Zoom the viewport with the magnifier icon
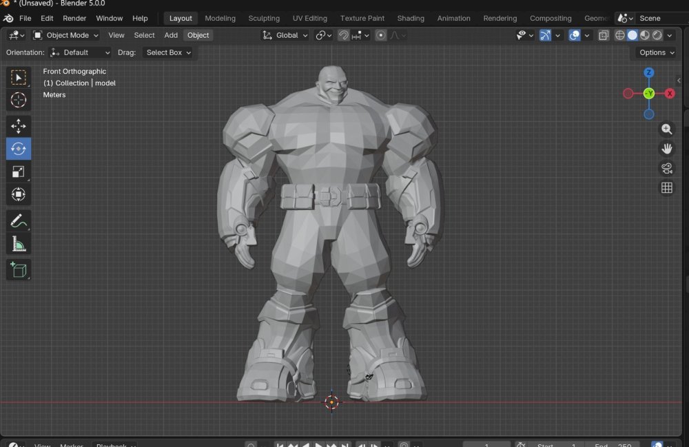689x447 pixels. point(666,129)
